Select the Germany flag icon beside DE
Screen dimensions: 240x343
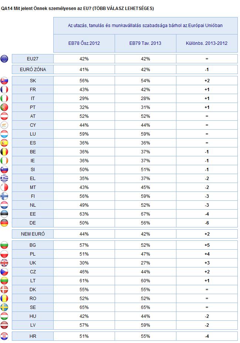4,223
